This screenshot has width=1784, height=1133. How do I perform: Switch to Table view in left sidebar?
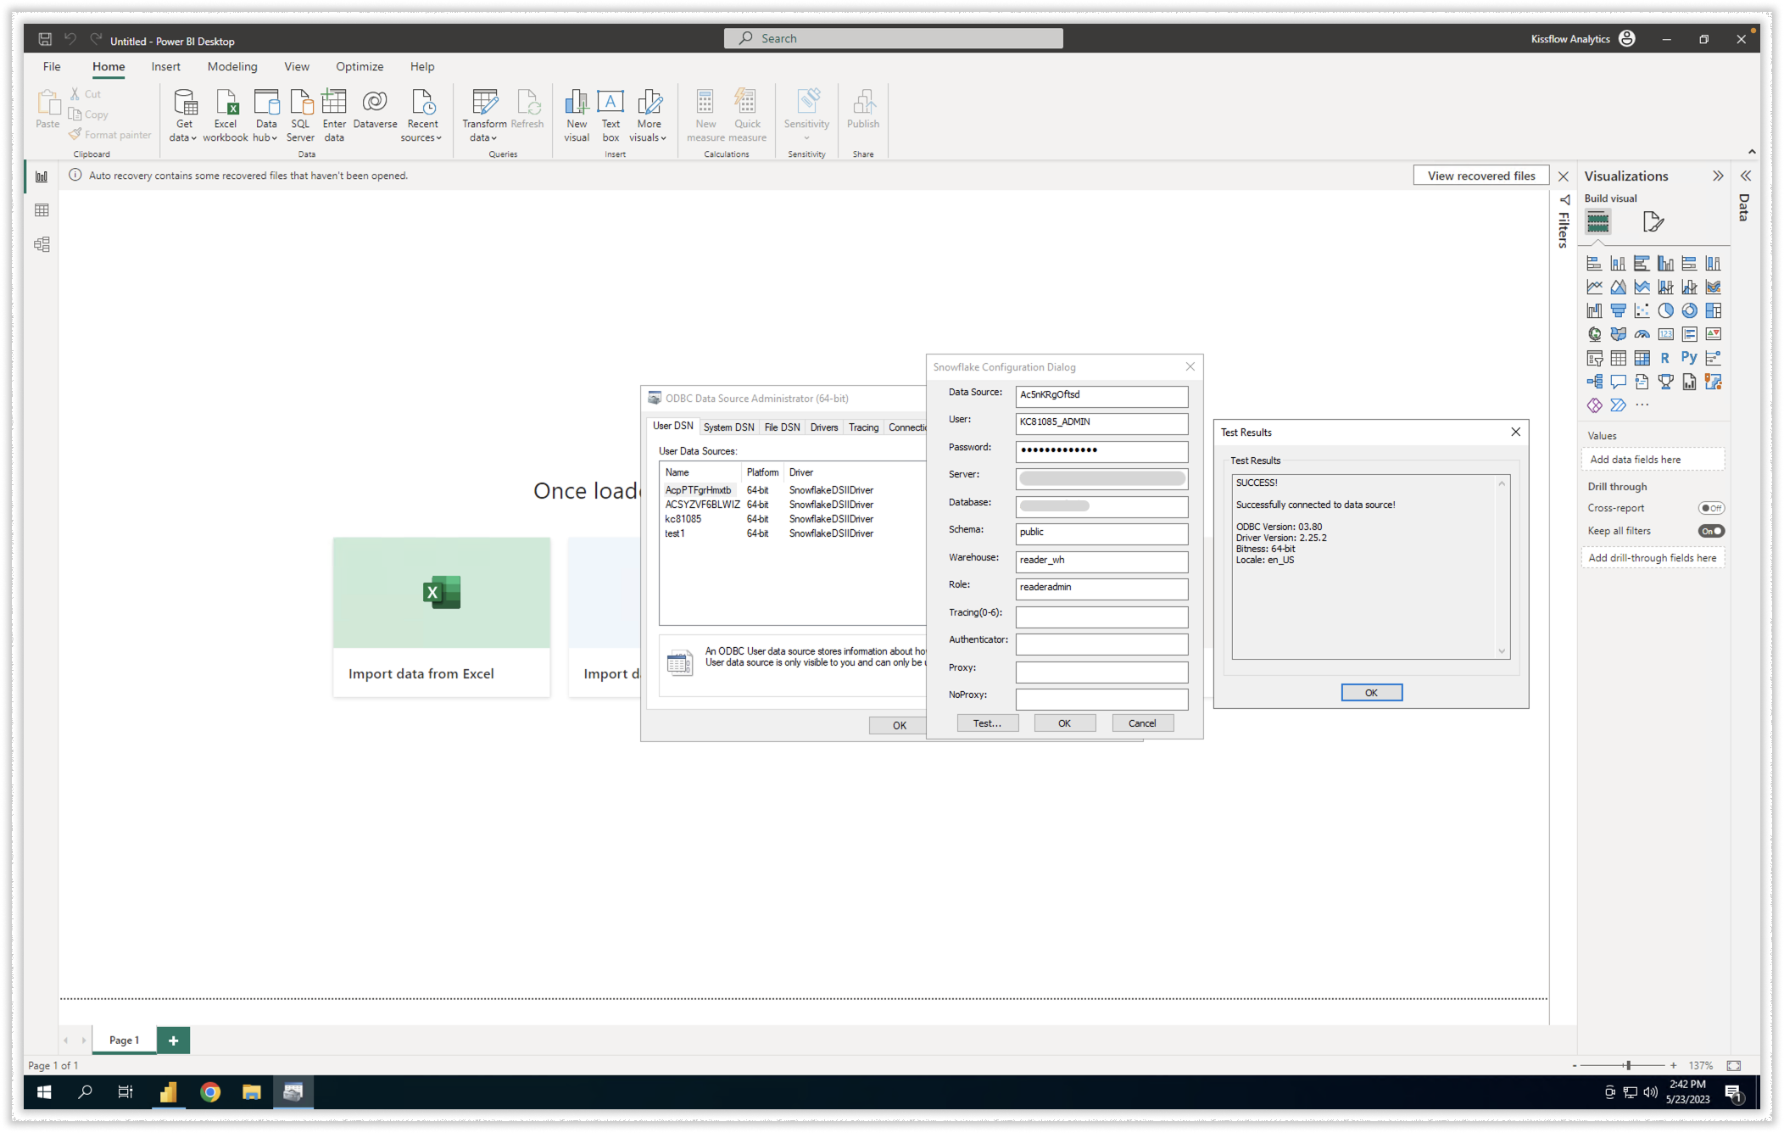pyautogui.click(x=42, y=210)
